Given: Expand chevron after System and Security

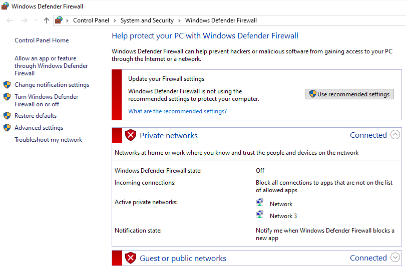Looking at the screenshot, I should 179,20.
